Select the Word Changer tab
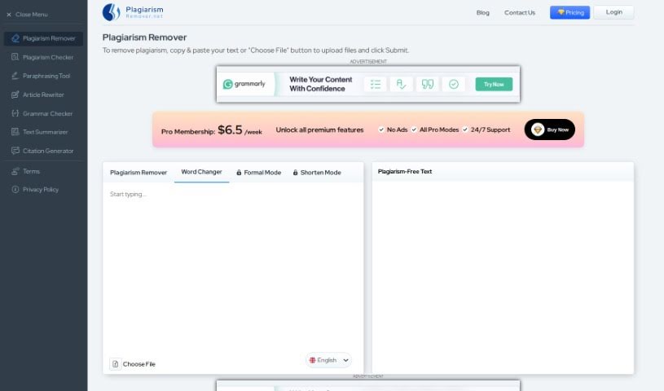Viewport: 664px width, 391px height. [201, 172]
